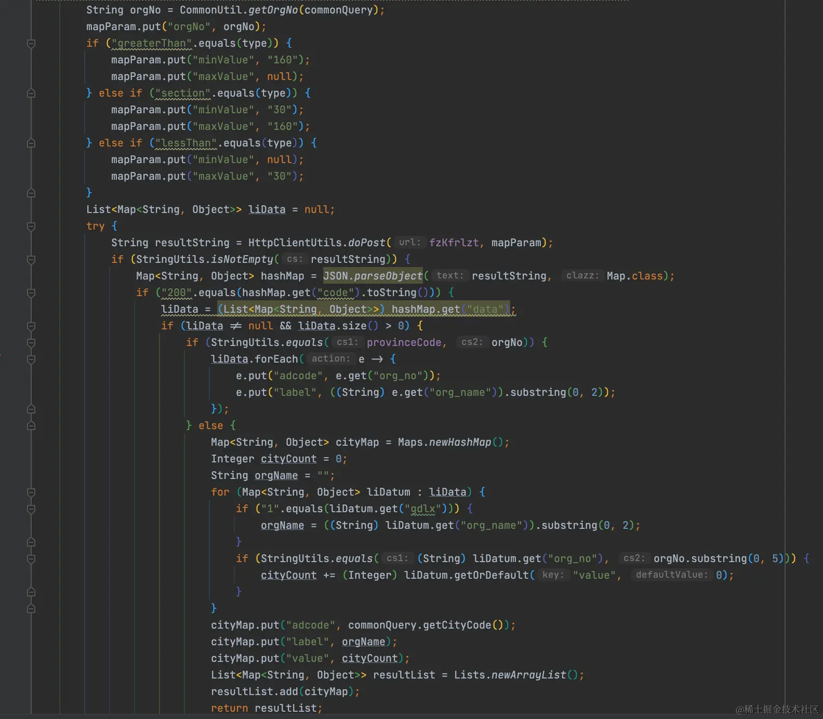This screenshot has height=719, width=823.
Task: Collapse the else if "lessThan" block
Action: (x=31, y=143)
